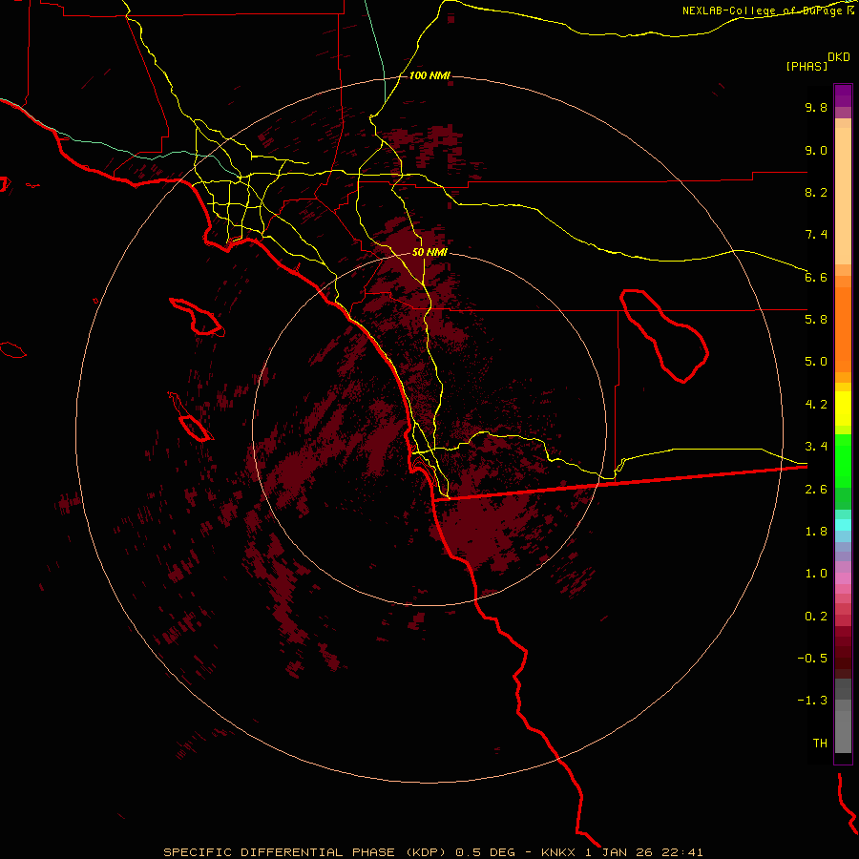The image size is (859, 859).
Task: Select the 0.2 scale label
Action: click(816, 617)
